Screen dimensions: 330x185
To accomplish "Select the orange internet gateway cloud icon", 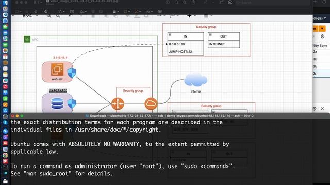I will [x=151, y=104].
